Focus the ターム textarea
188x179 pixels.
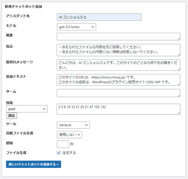[118, 93]
